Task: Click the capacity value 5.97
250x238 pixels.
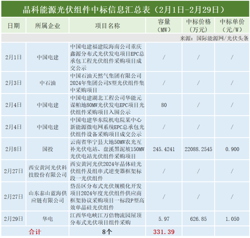Action: tap(164, 219)
